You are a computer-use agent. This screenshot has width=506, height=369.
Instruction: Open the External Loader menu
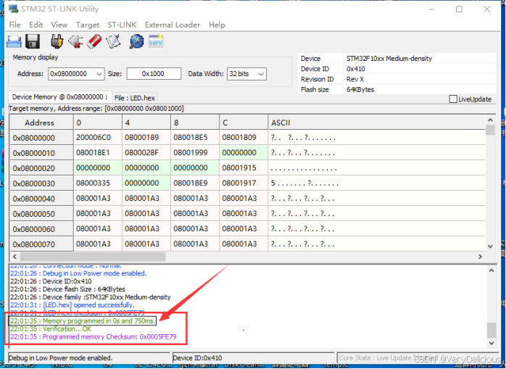[173, 25]
